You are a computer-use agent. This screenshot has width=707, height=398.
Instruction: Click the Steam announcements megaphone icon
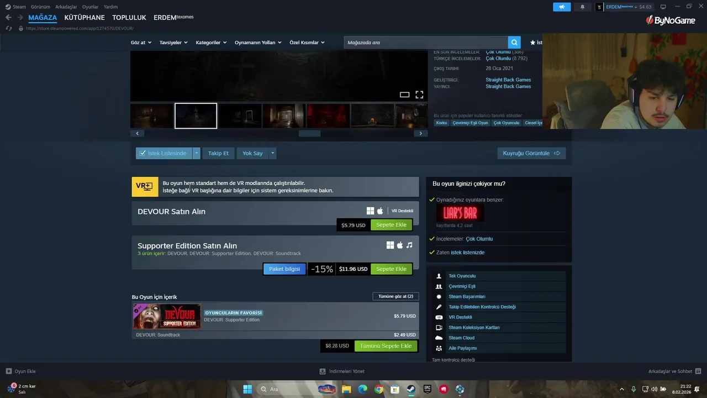[562, 7]
